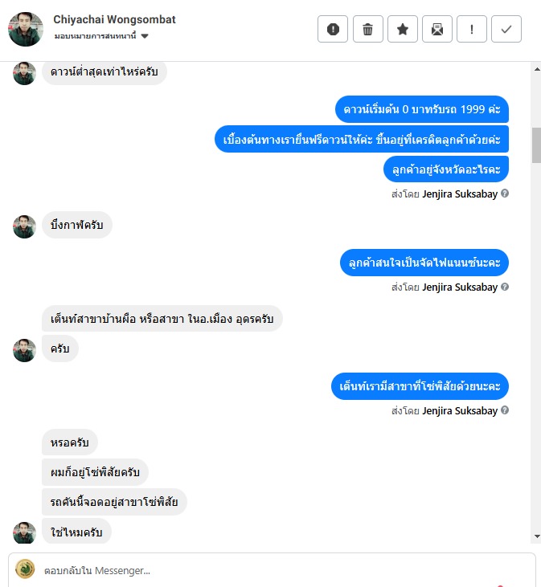The height and width of the screenshot is (587, 541).
Task: Click scrollbar down arrow in chat
Action: click(537, 536)
